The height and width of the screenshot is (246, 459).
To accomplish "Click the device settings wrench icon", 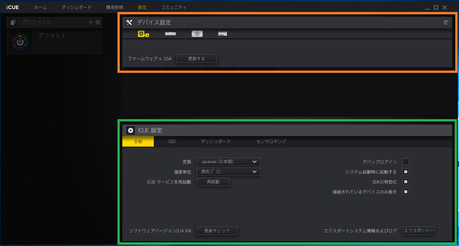I will [129, 22].
